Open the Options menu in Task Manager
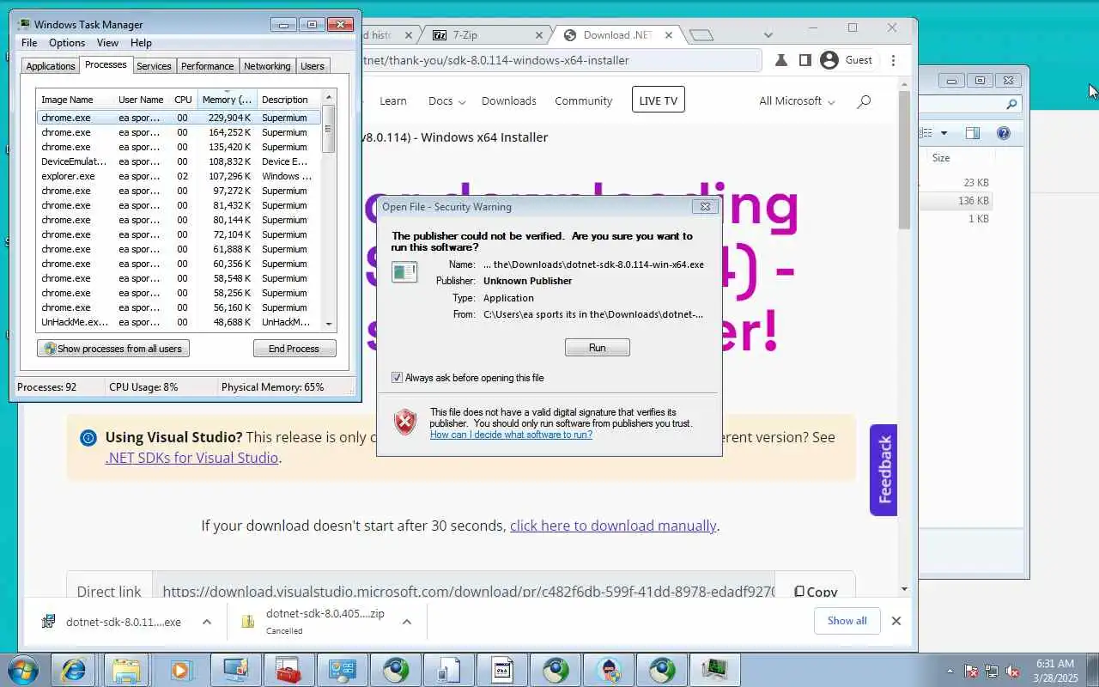This screenshot has height=687, width=1099. tap(67, 43)
